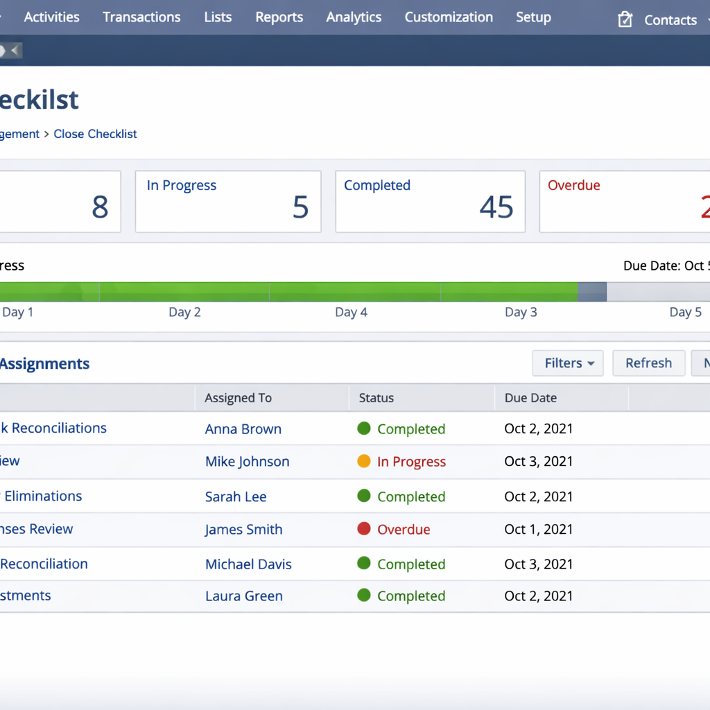Click the left arrow icon below the menu bar
This screenshot has height=710, width=710.
pos(15,51)
